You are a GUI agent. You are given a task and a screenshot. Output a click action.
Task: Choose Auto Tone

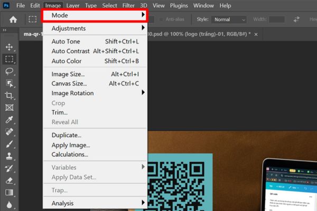pos(95,41)
